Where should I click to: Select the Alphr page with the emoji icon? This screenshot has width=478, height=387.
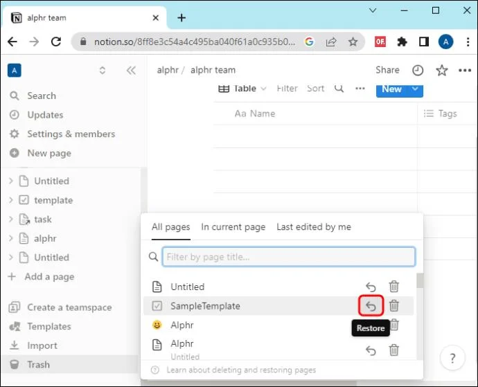point(182,325)
